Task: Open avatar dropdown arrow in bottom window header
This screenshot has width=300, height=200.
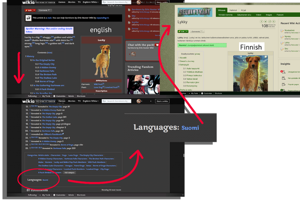Action: coord(151,101)
